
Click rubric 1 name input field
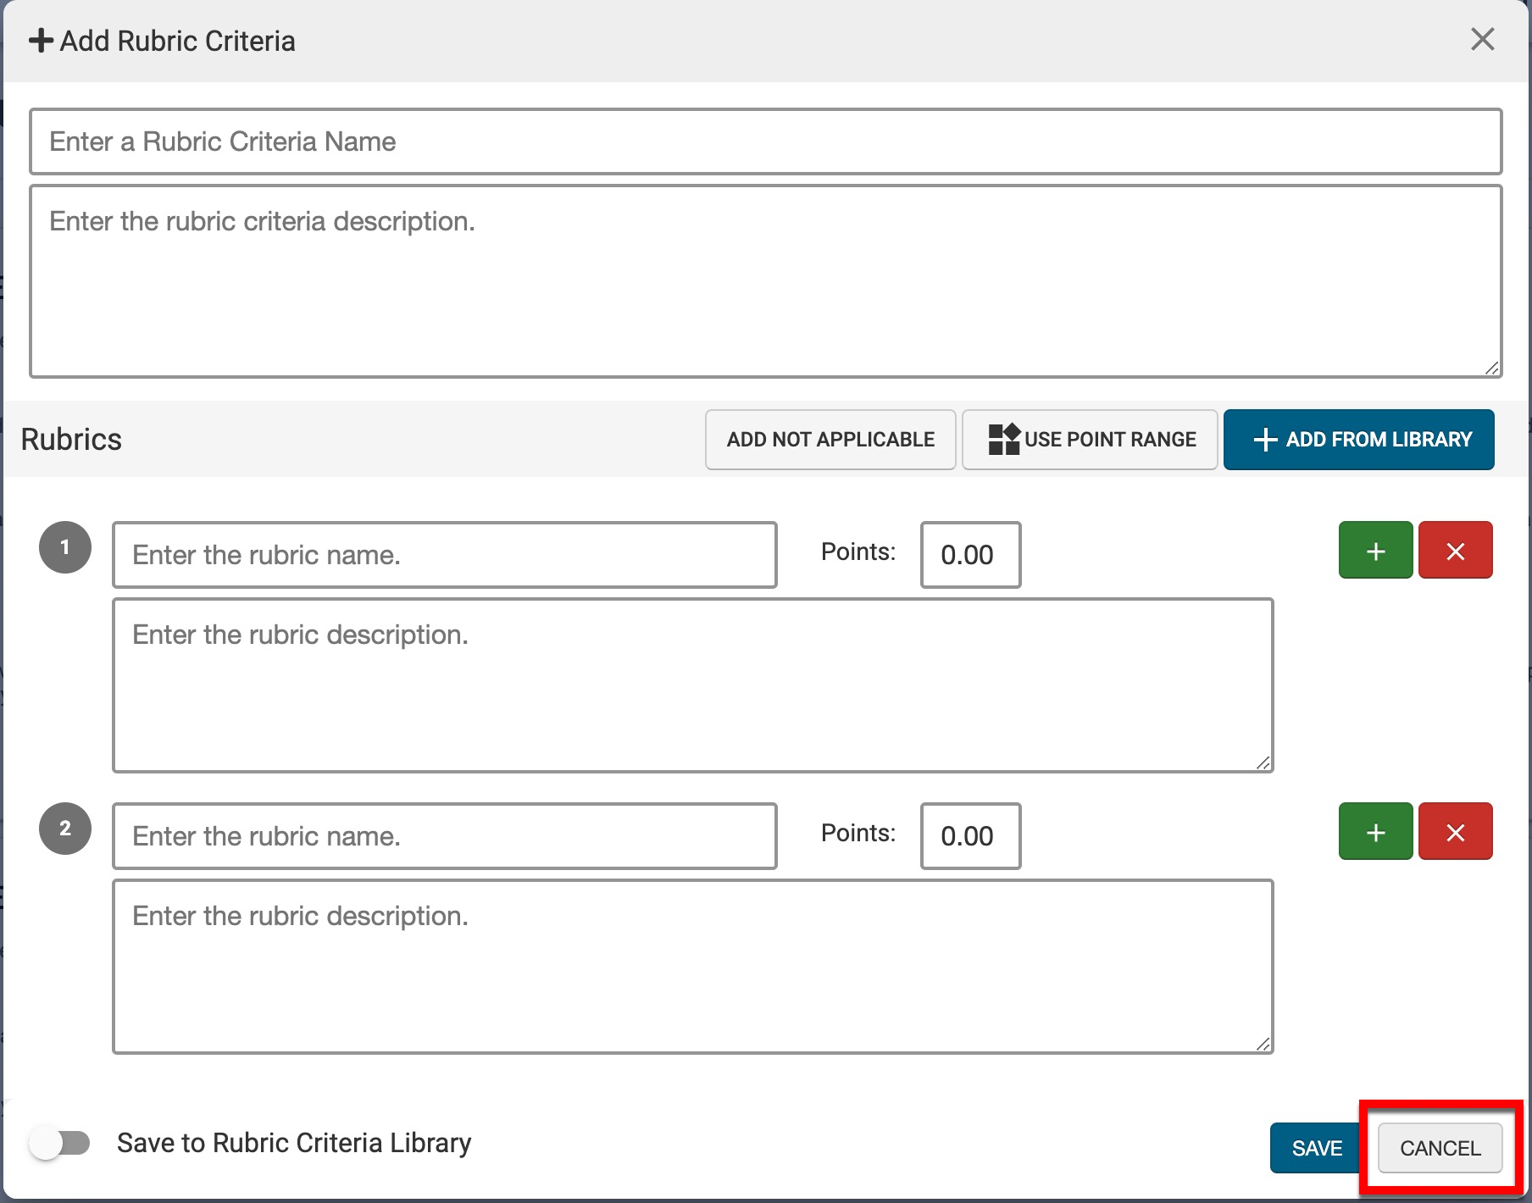[444, 555]
